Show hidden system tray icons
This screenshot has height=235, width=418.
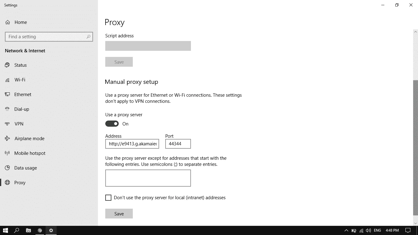(x=346, y=230)
